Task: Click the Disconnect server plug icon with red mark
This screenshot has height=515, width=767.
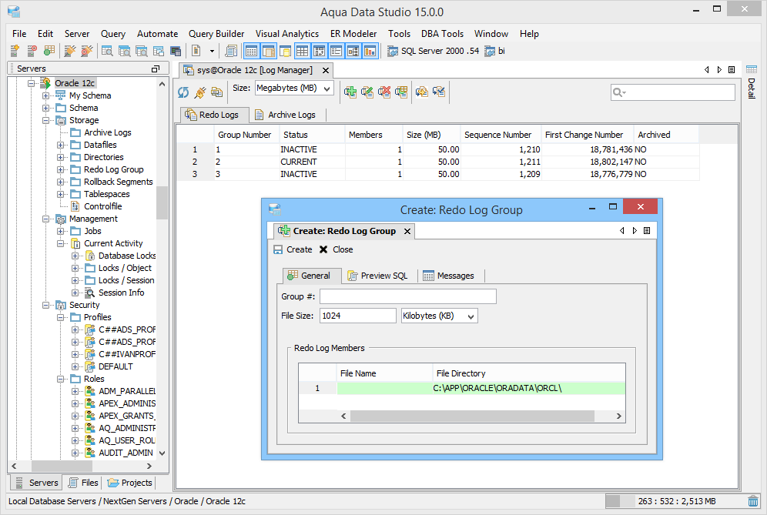Action: 86,50
